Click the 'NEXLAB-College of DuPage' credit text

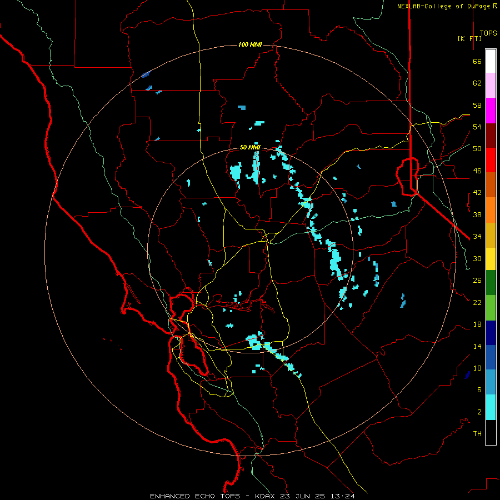[443, 6]
